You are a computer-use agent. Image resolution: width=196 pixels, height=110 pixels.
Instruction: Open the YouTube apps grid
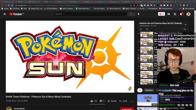click(175, 14)
